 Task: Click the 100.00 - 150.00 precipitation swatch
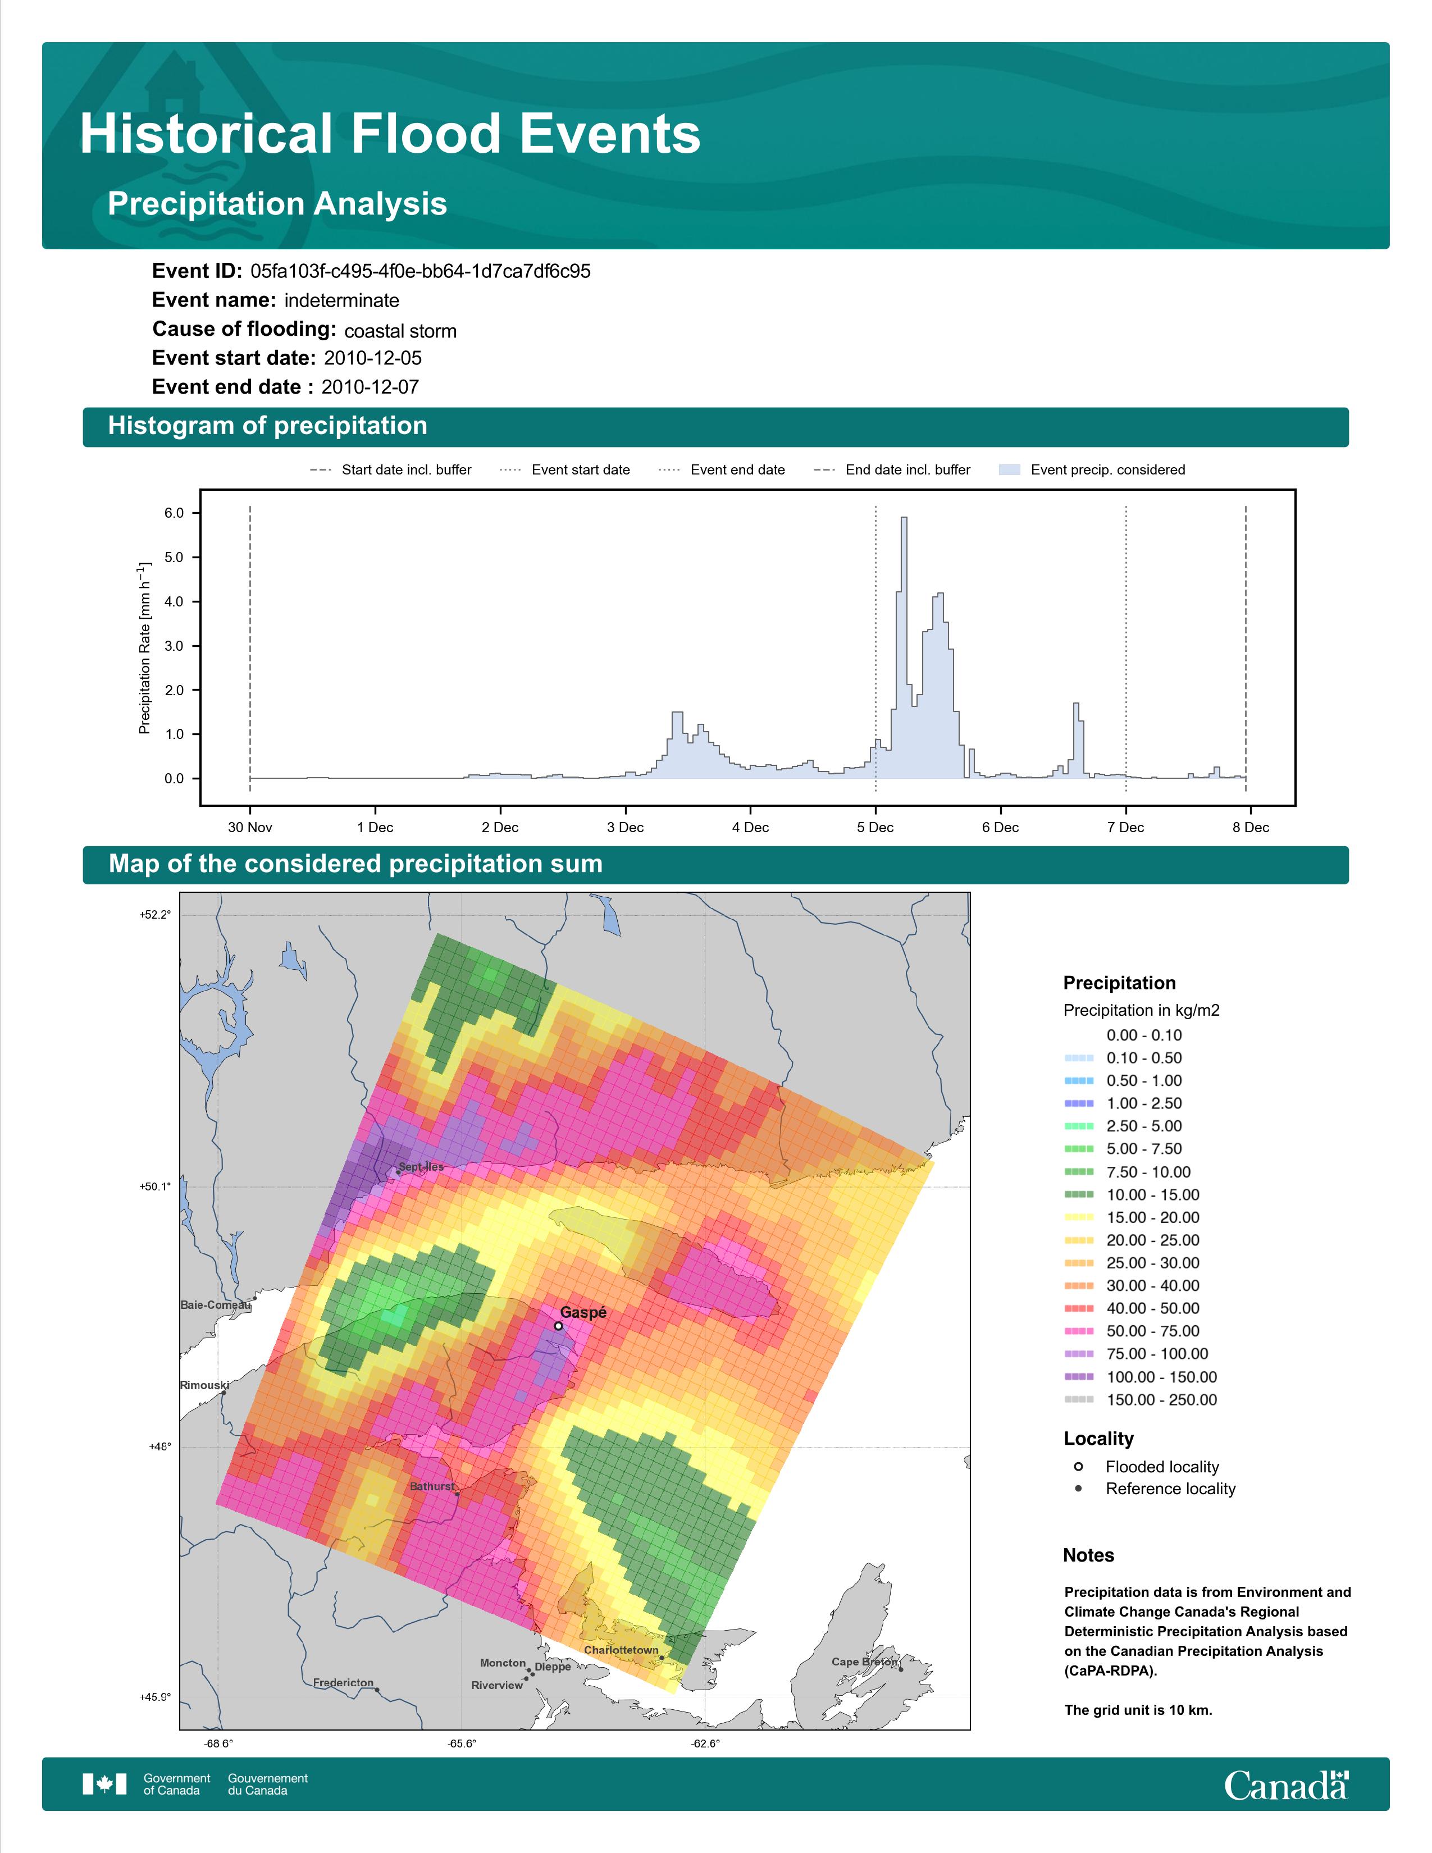(1078, 1377)
